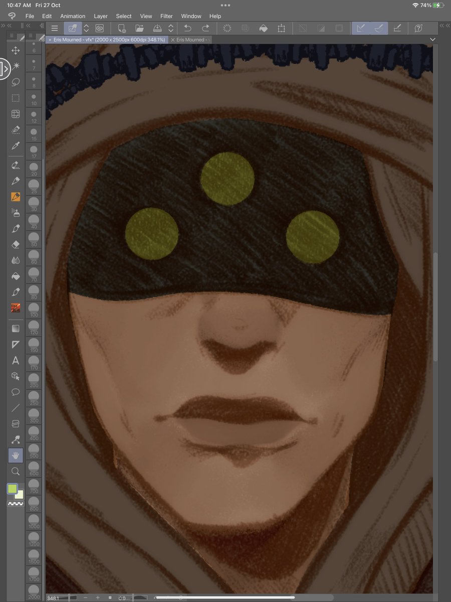451x602 pixels.
Task: Open the Filter menu
Action: pyautogui.click(x=166, y=16)
